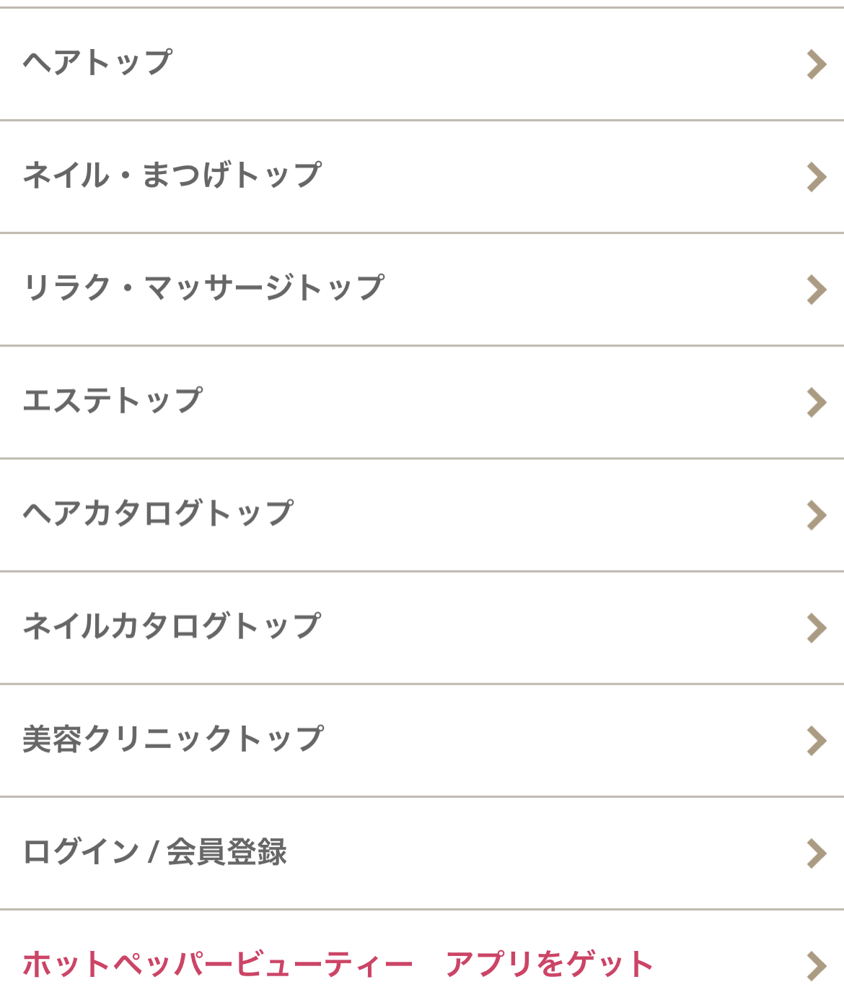Open the ヘアトップ menu item

tap(98, 63)
